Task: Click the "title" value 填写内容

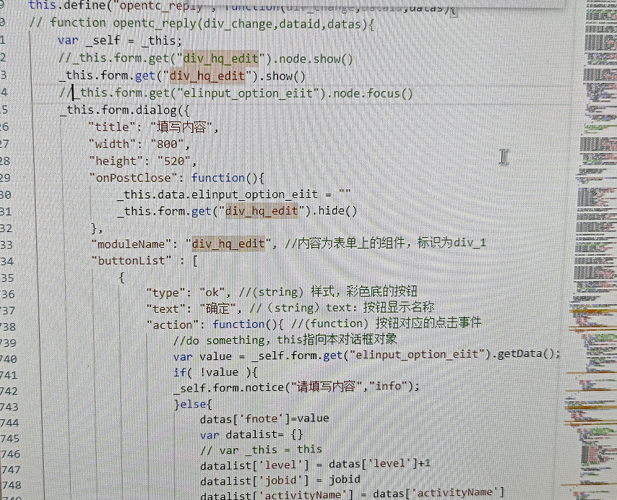Action: (x=181, y=127)
